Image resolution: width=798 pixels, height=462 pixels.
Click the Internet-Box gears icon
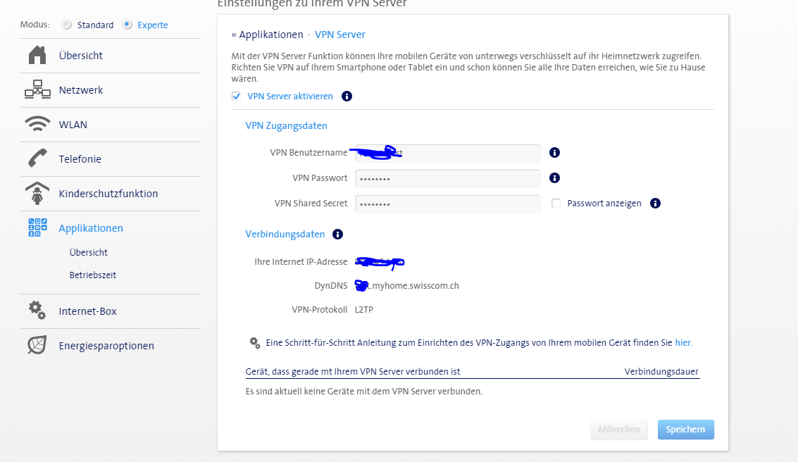[37, 311]
